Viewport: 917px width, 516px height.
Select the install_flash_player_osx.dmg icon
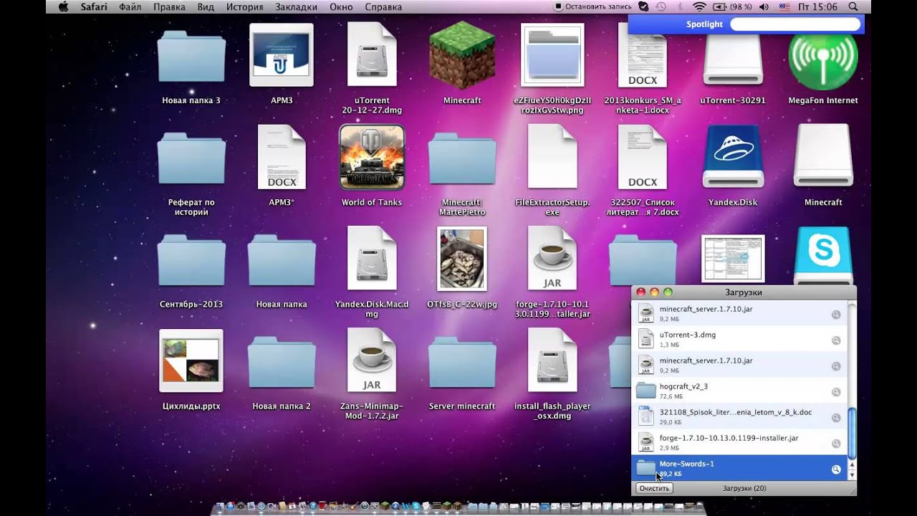click(x=552, y=360)
